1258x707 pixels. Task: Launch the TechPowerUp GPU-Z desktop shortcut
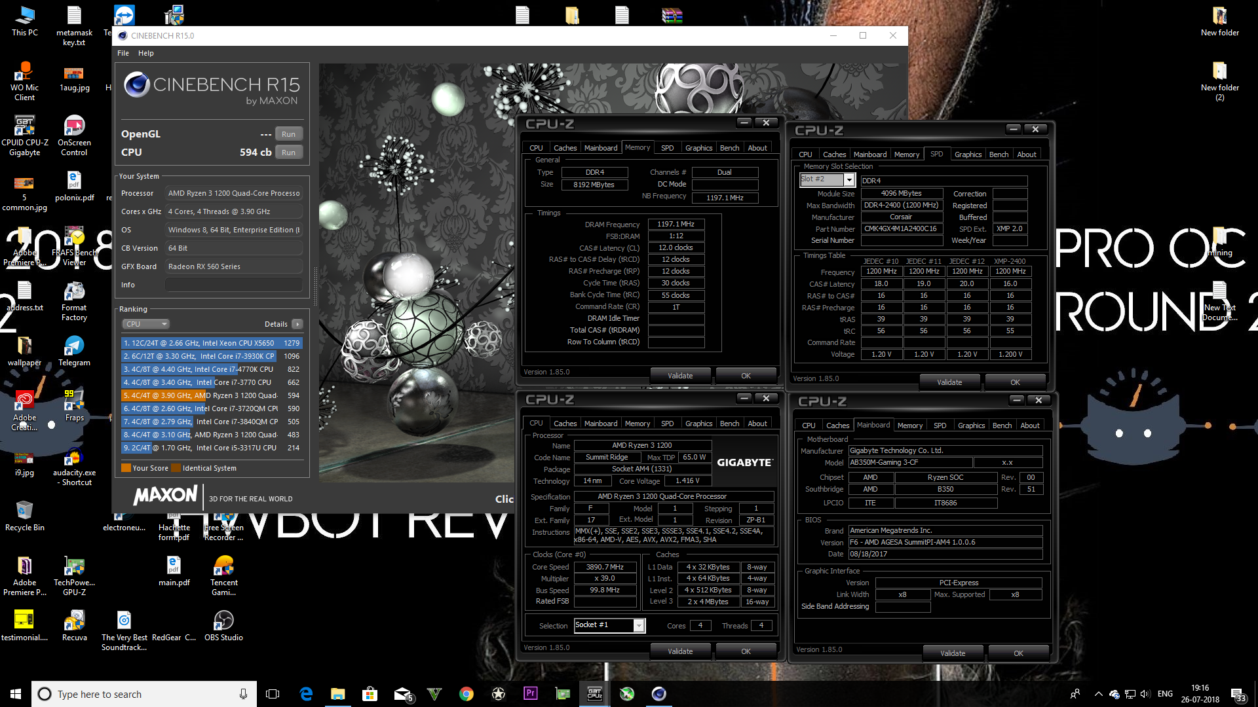[74, 576]
